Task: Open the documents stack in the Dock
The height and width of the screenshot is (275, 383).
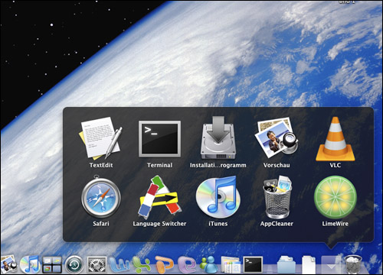Action: tap(309, 265)
